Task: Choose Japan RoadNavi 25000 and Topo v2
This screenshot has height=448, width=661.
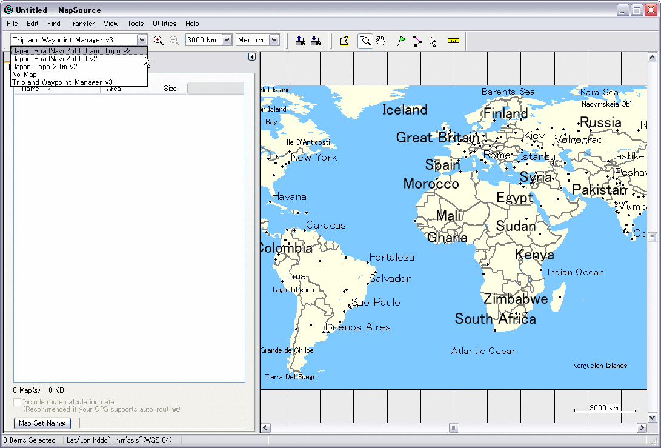Action: (x=79, y=51)
